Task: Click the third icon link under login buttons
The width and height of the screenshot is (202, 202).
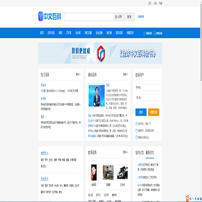Action: [x=136, y=137]
